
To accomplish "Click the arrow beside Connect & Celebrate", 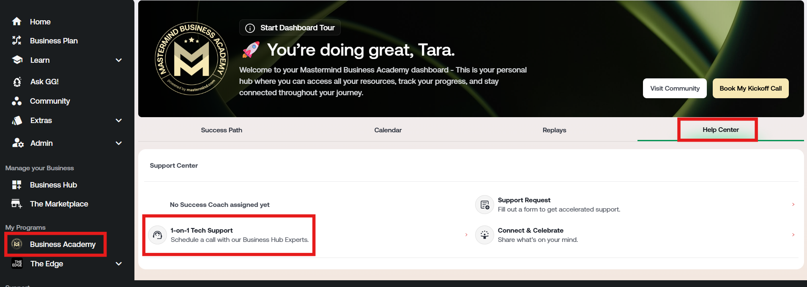I will coord(793,235).
